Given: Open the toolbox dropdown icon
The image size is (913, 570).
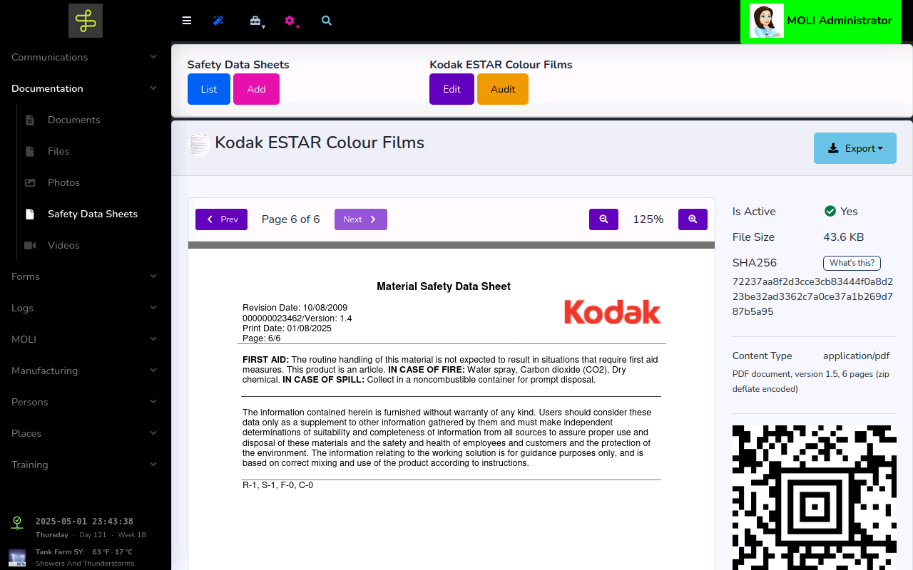Looking at the screenshot, I should click(255, 21).
